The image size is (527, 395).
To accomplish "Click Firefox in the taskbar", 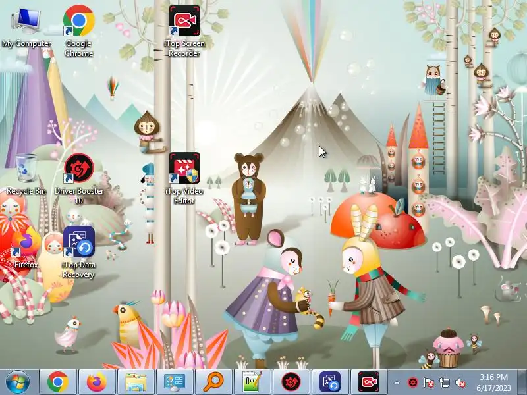I will pos(96,382).
